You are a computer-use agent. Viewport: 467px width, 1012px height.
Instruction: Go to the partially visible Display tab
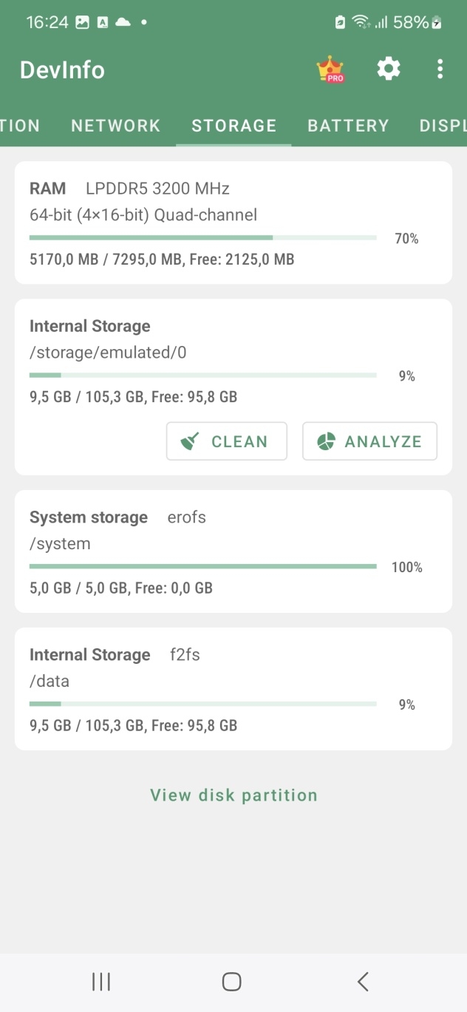point(443,126)
